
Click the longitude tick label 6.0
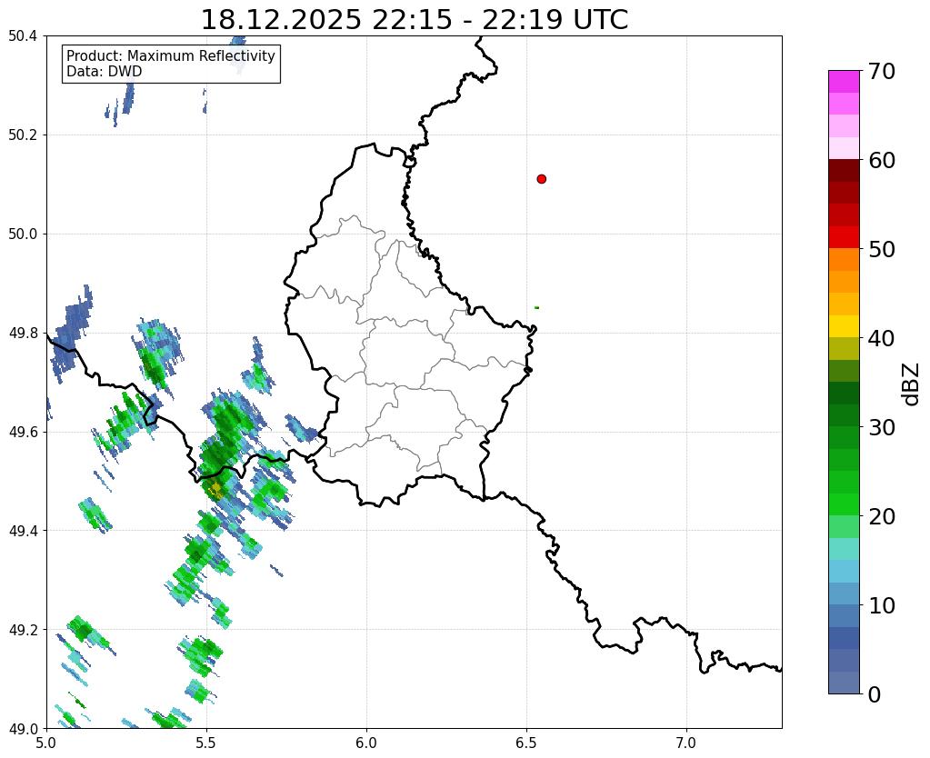[366, 743]
